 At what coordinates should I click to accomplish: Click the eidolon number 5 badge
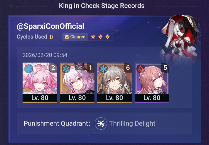(x=165, y=68)
